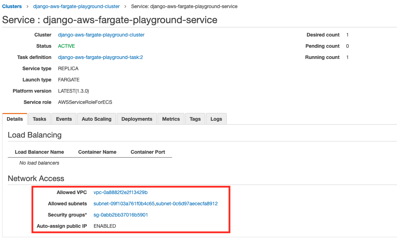This screenshot has height=246, width=397.
Task: Select the Pending count value 0
Action: (x=347, y=46)
